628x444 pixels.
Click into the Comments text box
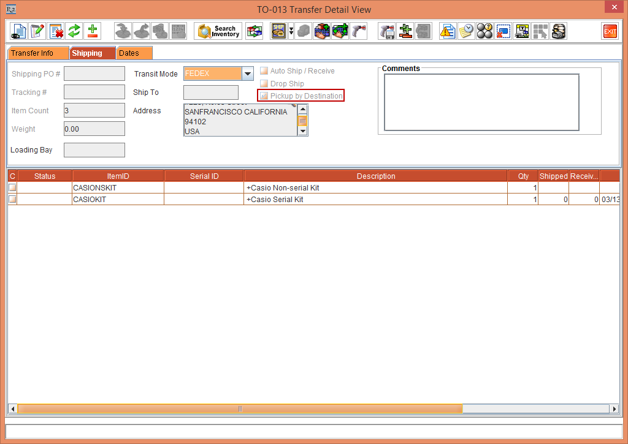(x=481, y=102)
